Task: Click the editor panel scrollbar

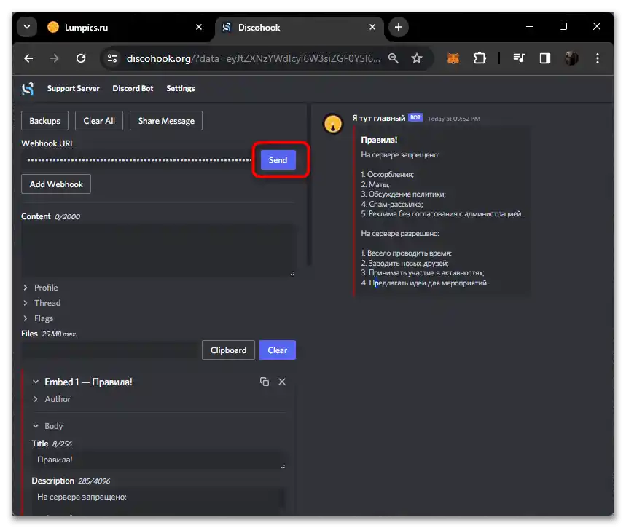Action: 309,184
